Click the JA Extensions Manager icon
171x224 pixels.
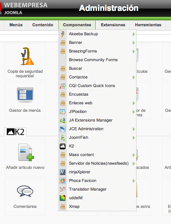click(x=63, y=120)
